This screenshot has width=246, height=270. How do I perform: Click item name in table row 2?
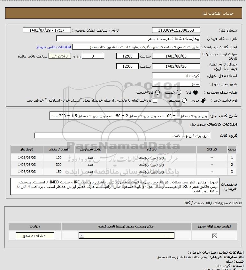[151, 165]
